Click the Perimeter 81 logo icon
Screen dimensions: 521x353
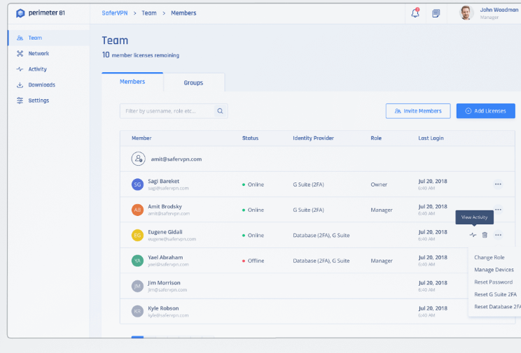coord(20,13)
